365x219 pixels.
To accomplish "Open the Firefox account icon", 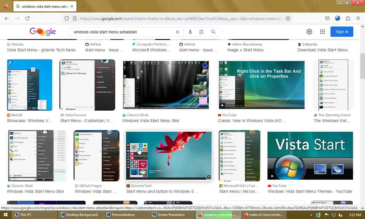I will tap(338, 19).
